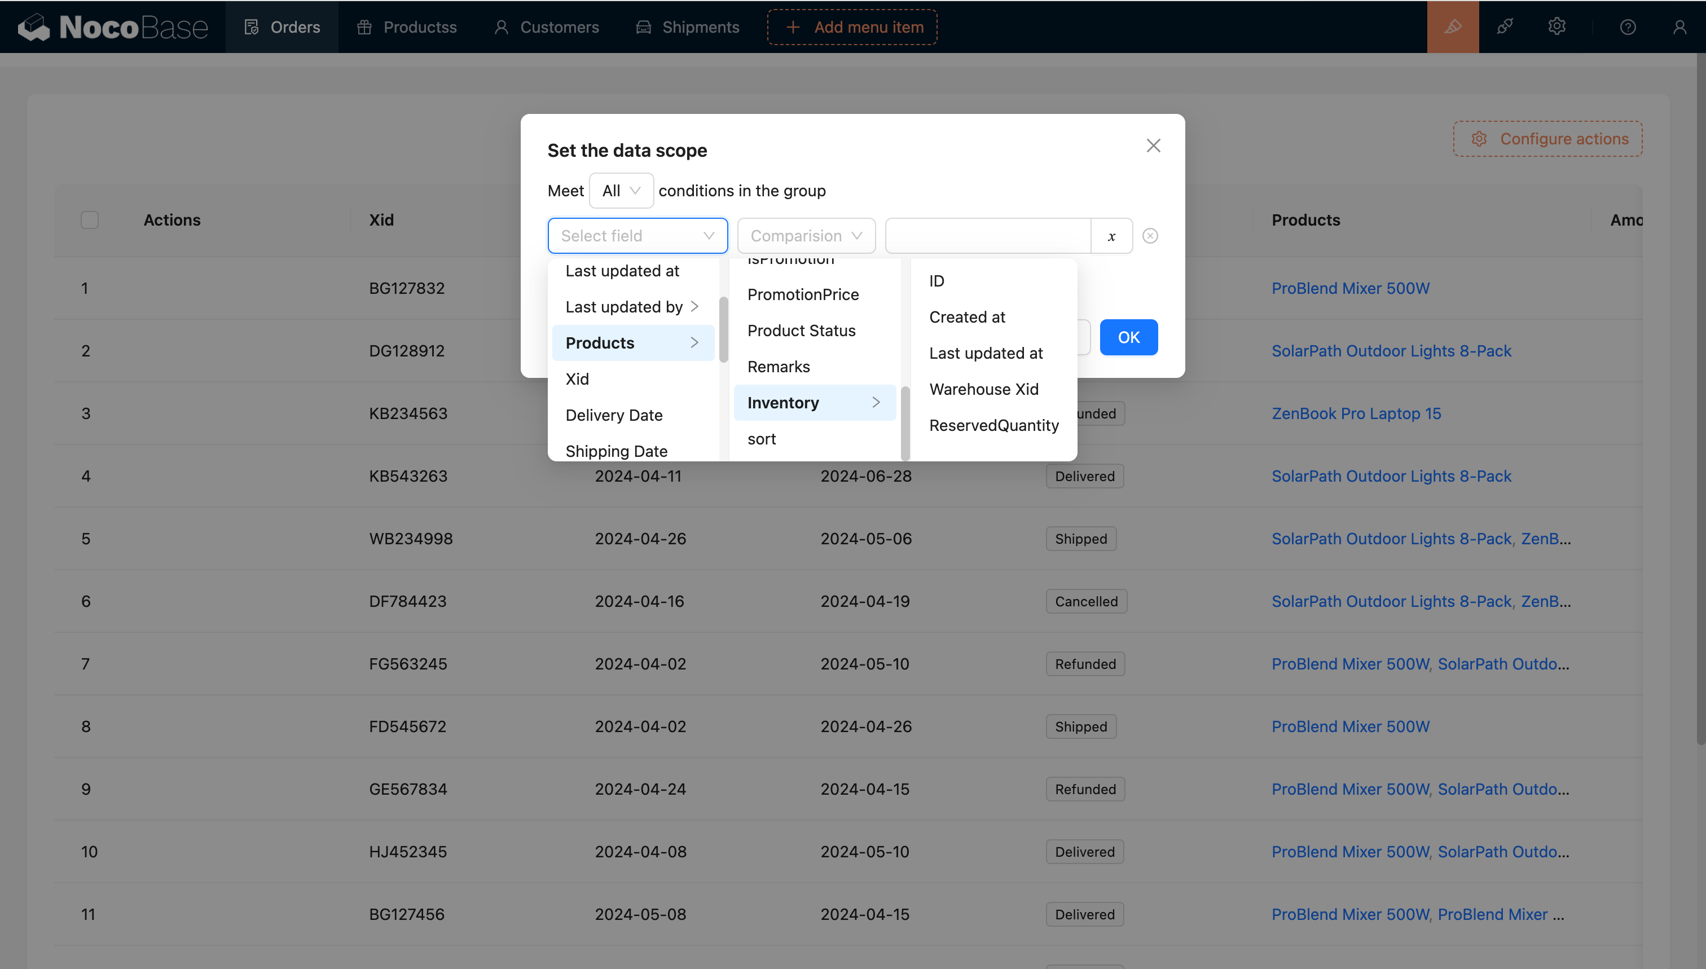Select Warehouse Xid option
Screen dimensions: 1706x969
tap(994, 389)
